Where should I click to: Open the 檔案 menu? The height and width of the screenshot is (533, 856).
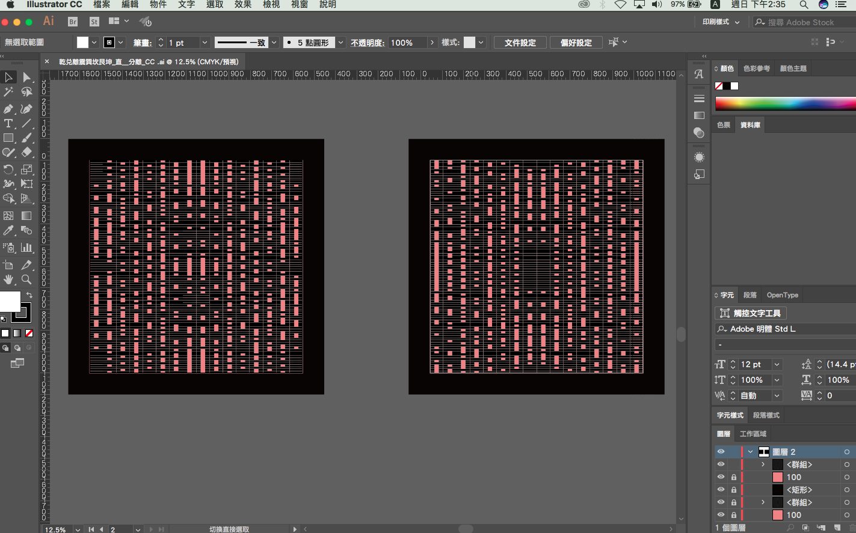tap(102, 5)
